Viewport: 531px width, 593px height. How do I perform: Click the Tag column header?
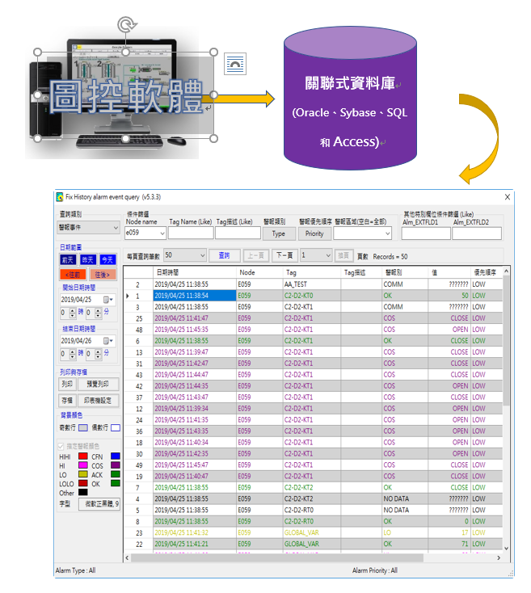(x=311, y=273)
